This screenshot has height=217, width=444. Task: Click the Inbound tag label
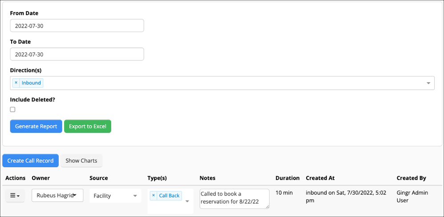click(32, 83)
